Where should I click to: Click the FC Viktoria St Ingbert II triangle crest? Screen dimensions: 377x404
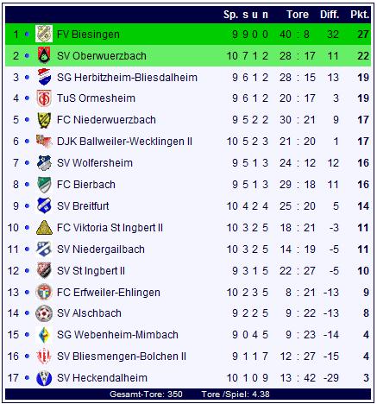(x=44, y=228)
